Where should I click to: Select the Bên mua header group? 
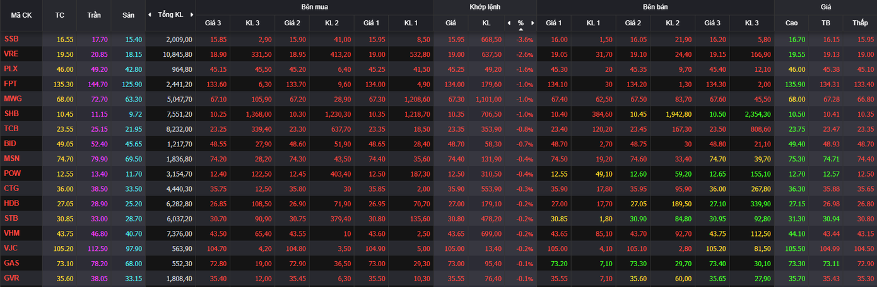(314, 7)
